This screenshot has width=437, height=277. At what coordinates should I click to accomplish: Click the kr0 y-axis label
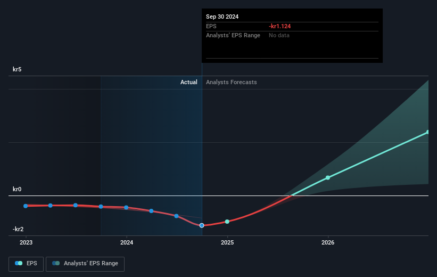coord(17,189)
